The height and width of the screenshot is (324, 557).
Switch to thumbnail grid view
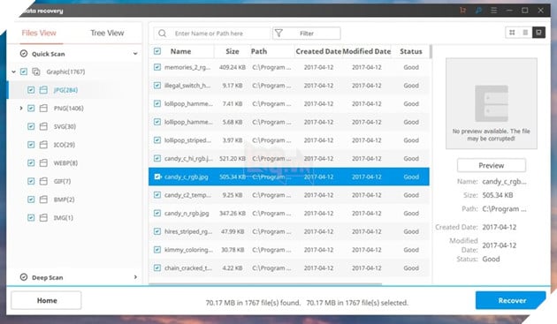click(x=512, y=33)
